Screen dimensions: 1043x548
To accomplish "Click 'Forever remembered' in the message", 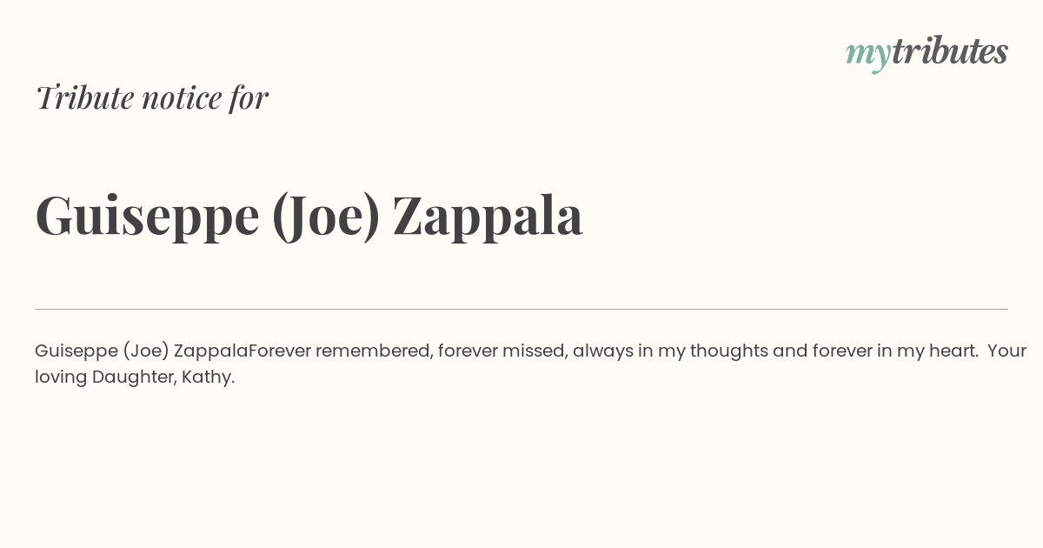I will pyautogui.click(x=339, y=351).
